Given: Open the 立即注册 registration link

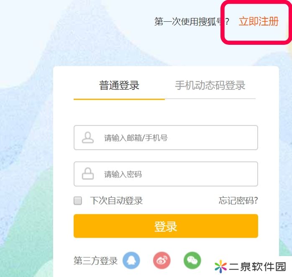Looking at the screenshot, I should [259, 21].
